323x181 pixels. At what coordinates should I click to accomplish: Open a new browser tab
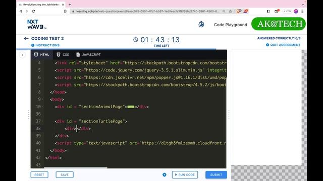tap(70, 5)
